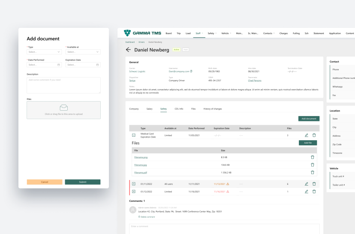Copy the username email with copy icon
355x234 pixels.
pos(191,71)
